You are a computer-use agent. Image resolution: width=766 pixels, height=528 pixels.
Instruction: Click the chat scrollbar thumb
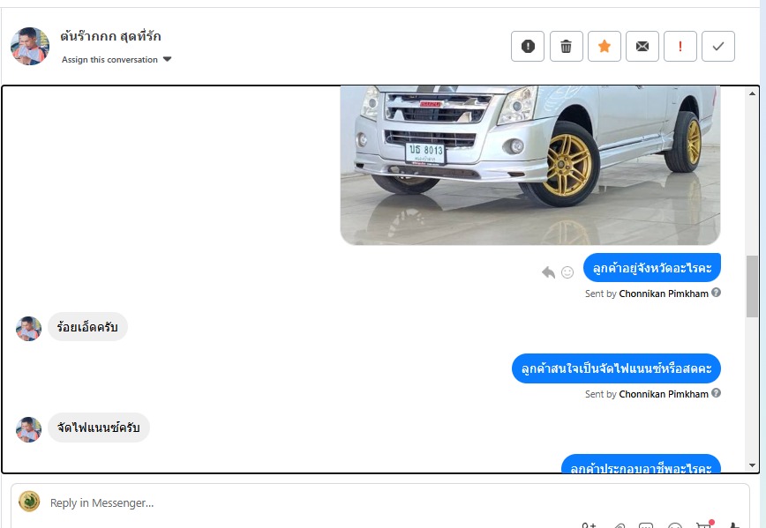pos(752,286)
